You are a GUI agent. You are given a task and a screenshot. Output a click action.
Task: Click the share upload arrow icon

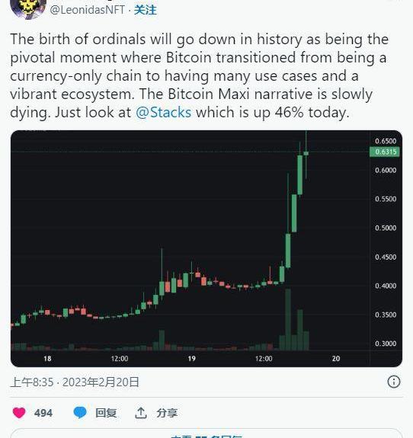141,413
